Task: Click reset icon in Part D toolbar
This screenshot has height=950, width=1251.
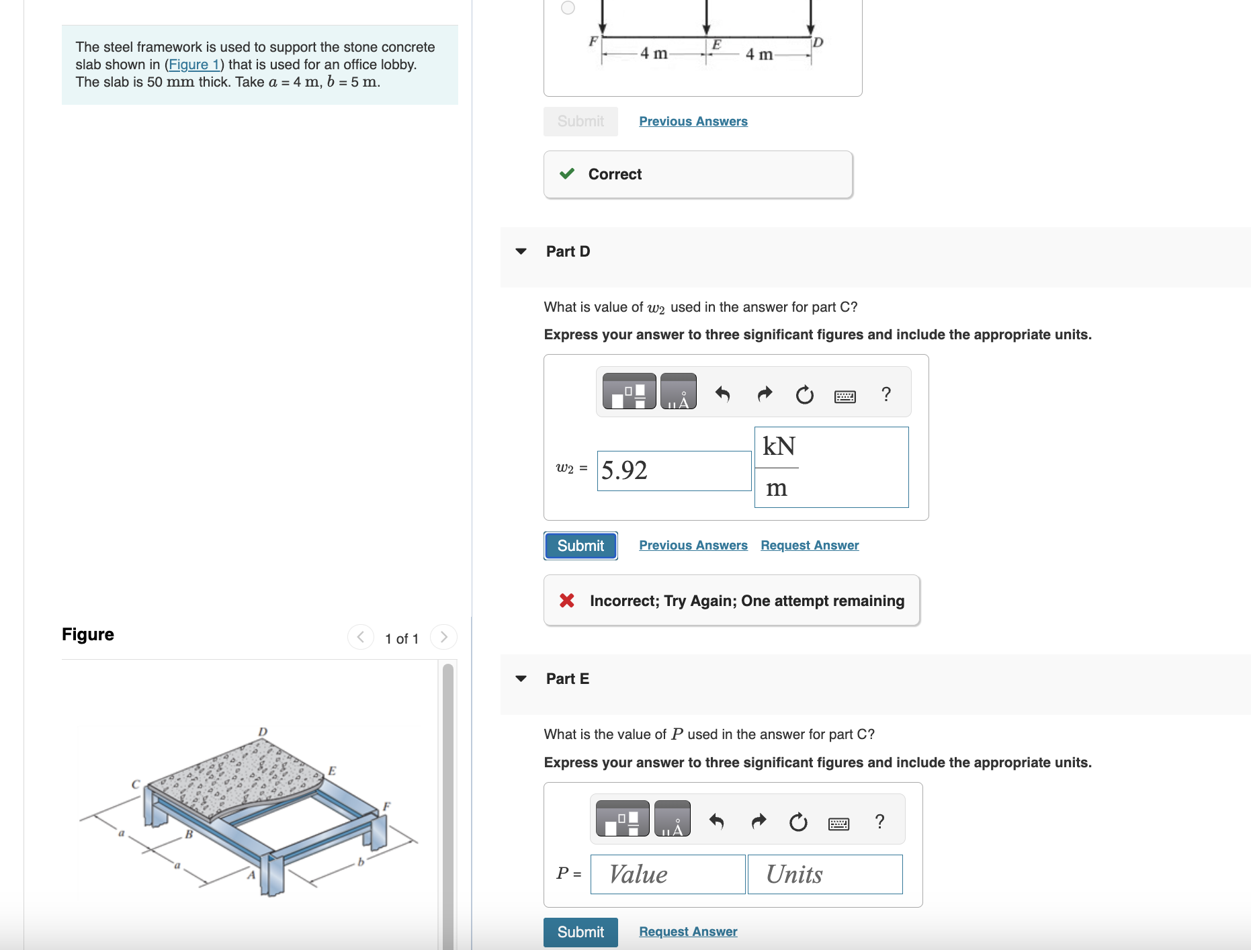Action: (804, 394)
